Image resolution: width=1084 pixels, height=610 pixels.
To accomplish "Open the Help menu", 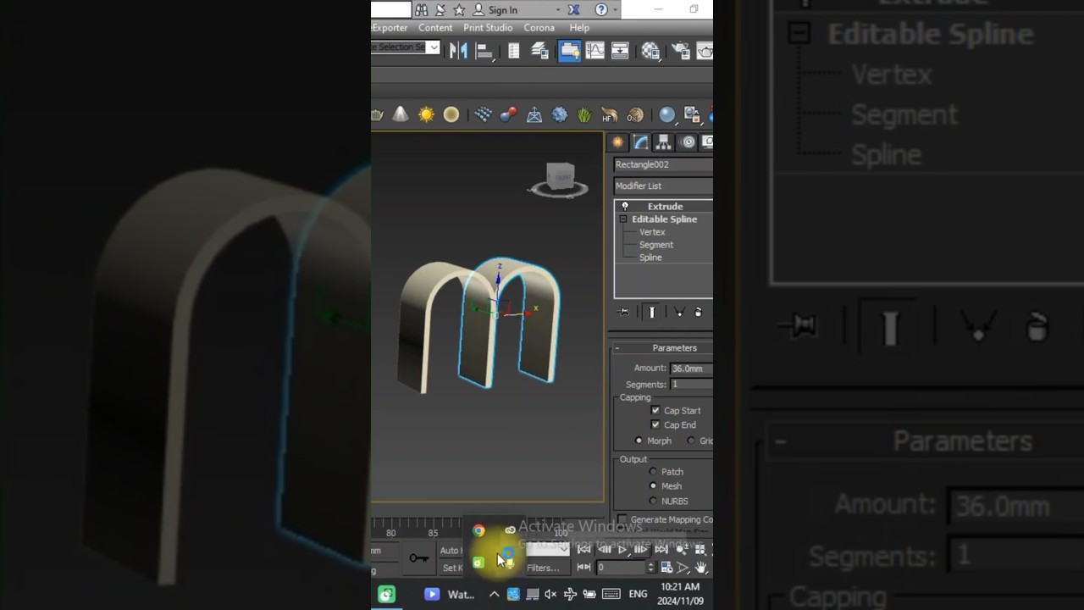I will click(579, 28).
